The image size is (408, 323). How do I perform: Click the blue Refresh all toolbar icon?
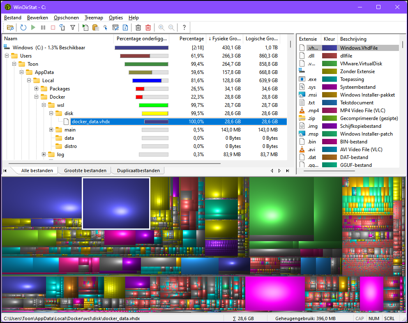pos(23,28)
